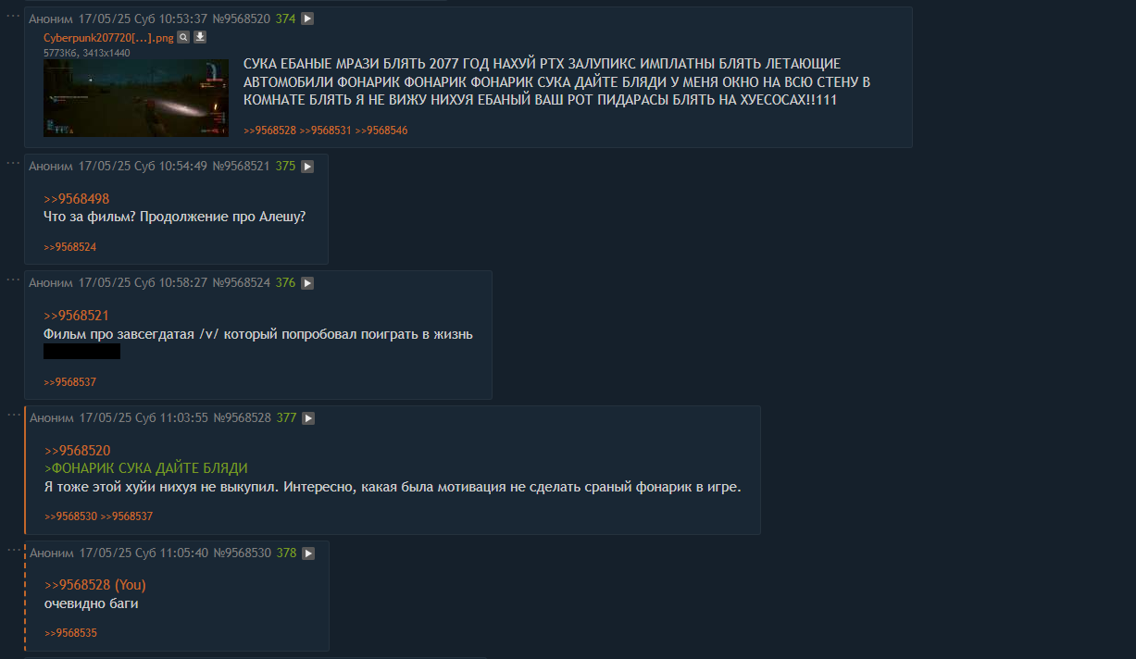Reveal the black spoiler text in post 376
The width and height of the screenshot is (1136, 659).
coord(82,352)
